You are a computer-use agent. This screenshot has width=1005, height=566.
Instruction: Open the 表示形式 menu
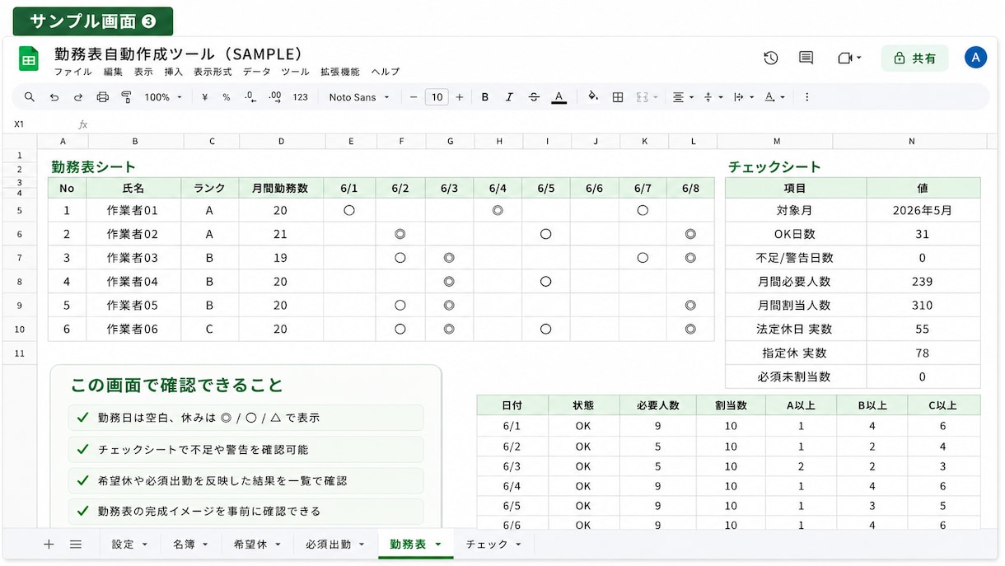[213, 73]
